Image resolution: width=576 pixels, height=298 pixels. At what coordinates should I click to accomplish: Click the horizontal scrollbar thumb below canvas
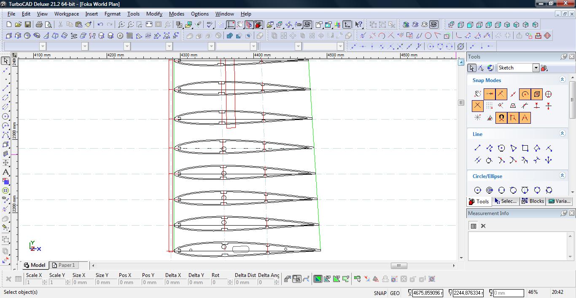398,266
